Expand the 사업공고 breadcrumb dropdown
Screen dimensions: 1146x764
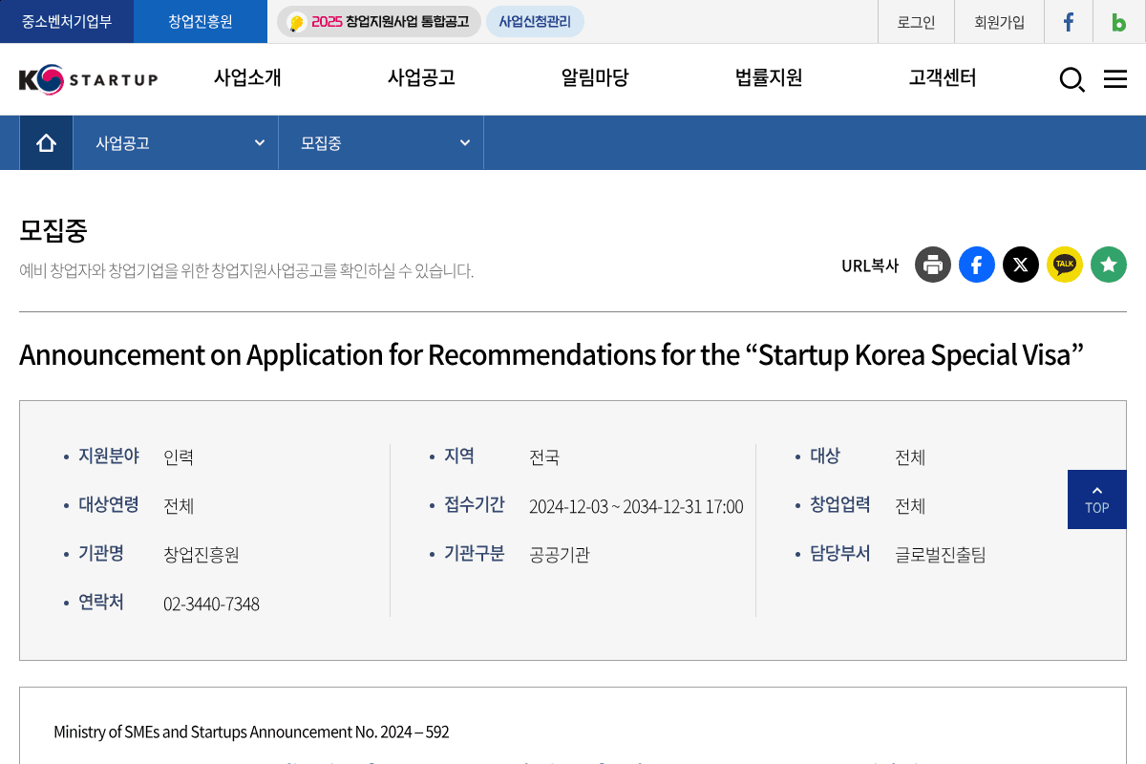point(175,141)
